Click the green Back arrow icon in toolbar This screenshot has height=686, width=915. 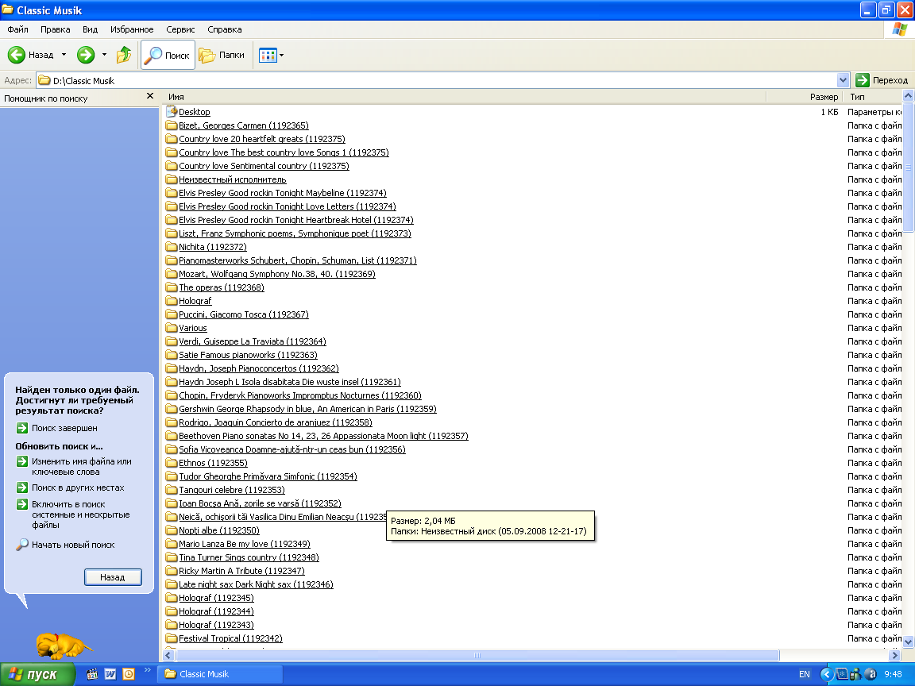[17, 55]
